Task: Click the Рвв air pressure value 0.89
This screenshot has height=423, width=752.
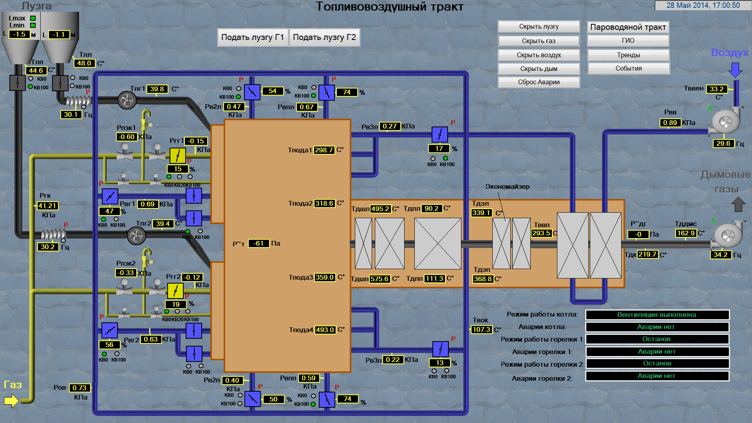Action: coord(670,123)
